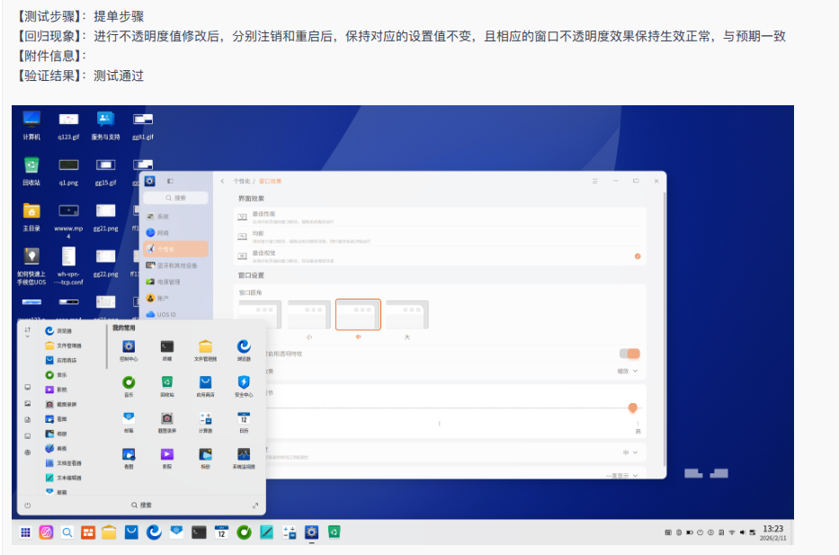Select the 均衡 interface effect option

[440, 237]
